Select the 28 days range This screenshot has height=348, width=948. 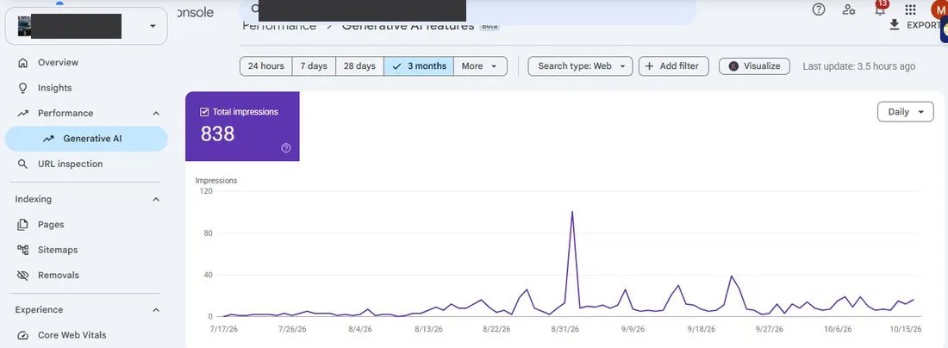[359, 65]
